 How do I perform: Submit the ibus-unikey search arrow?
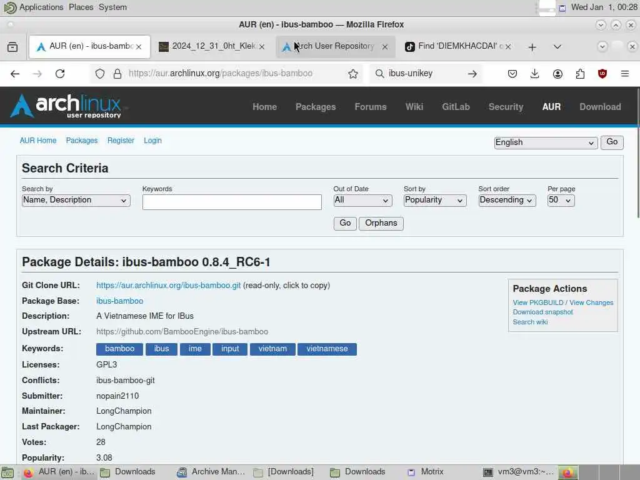(472, 74)
